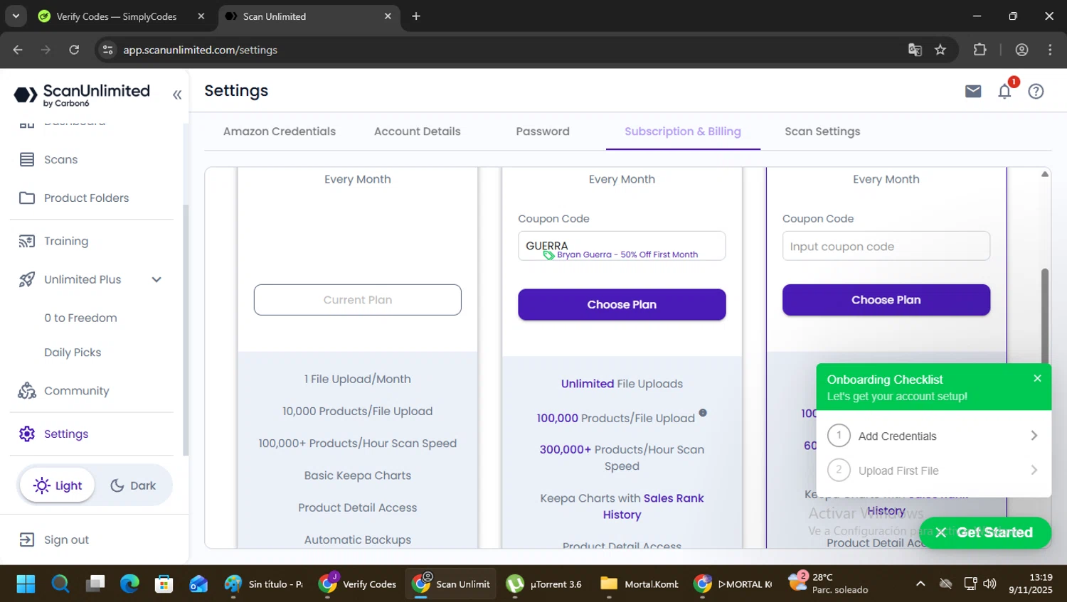This screenshot has width=1067, height=602.
Task: Click the Get Started button
Action: (x=985, y=532)
